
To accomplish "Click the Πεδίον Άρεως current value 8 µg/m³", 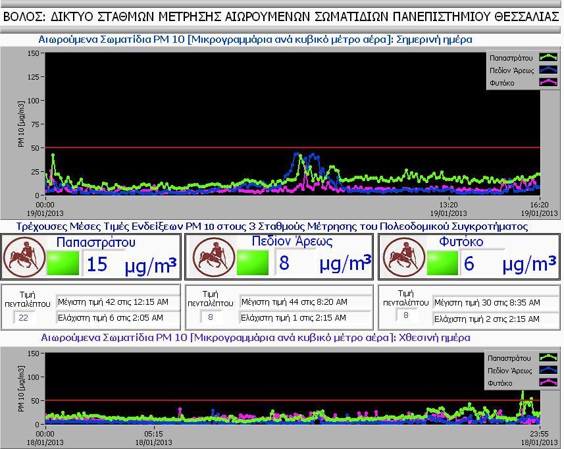I will coord(284,263).
